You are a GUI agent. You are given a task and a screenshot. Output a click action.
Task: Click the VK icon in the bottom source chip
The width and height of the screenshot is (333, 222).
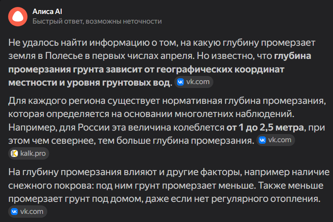click(x=14, y=212)
